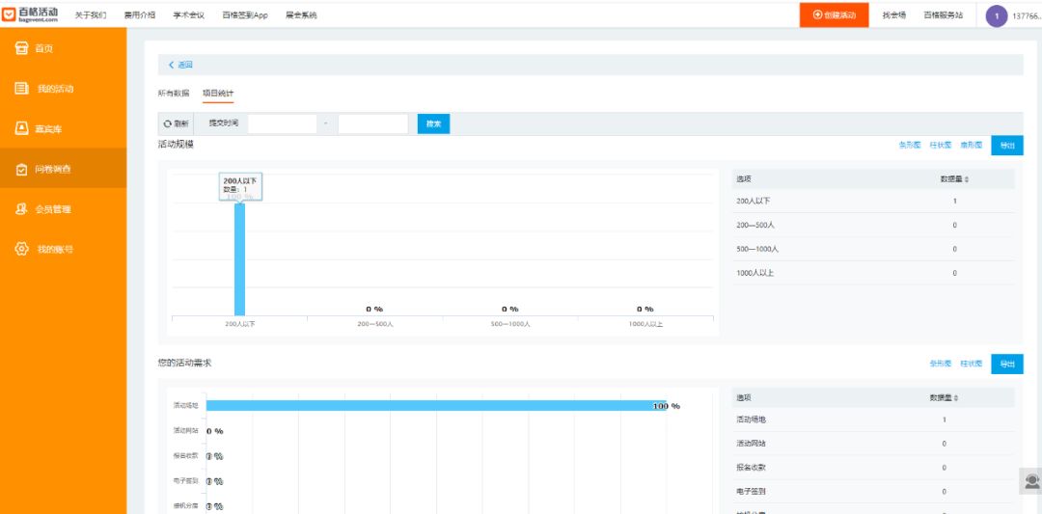Click the 百格活动 logo
Viewport: 1042px width, 514px height.
tap(30, 14)
